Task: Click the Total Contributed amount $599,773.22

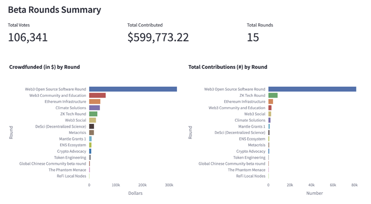Action: point(158,37)
